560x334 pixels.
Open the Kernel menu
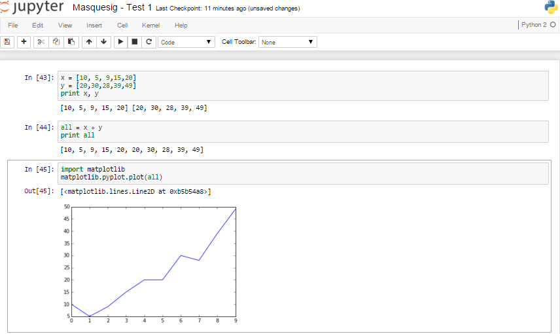click(x=150, y=26)
